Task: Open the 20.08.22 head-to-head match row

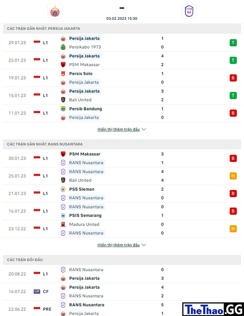Action: click(122, 274)
